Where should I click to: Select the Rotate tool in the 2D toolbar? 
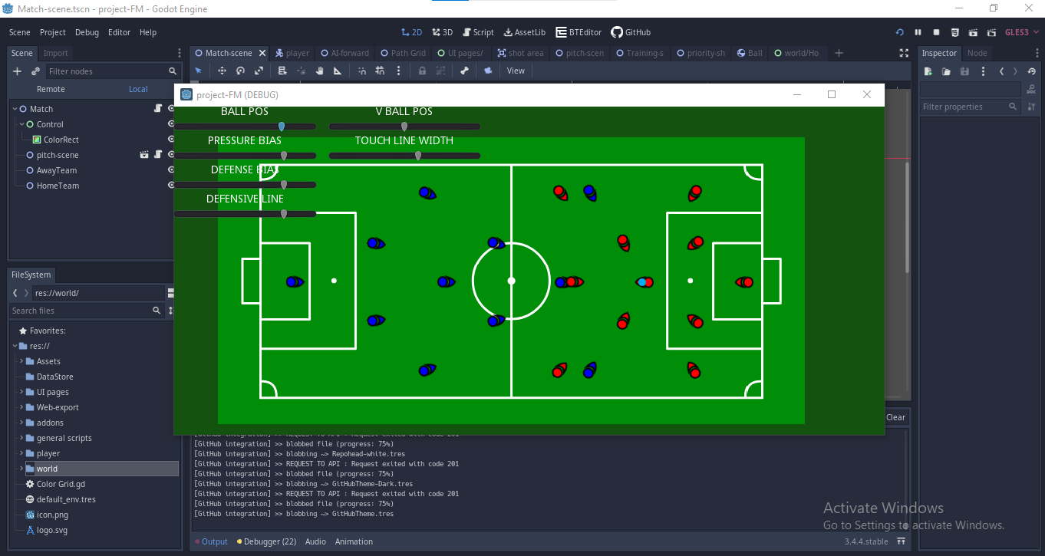240,71
